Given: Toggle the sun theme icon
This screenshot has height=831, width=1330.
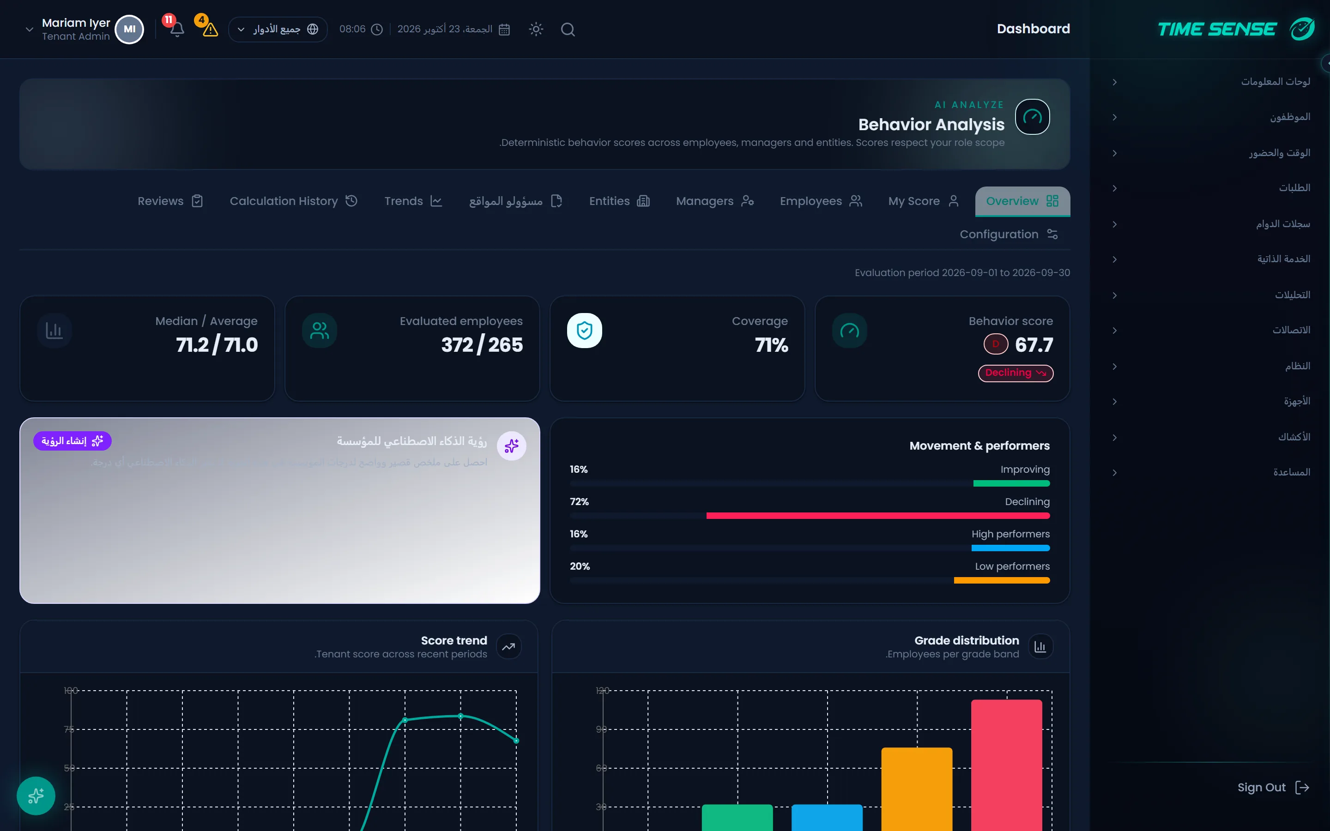Looking at the screenshot, I should tap(536, 29).
